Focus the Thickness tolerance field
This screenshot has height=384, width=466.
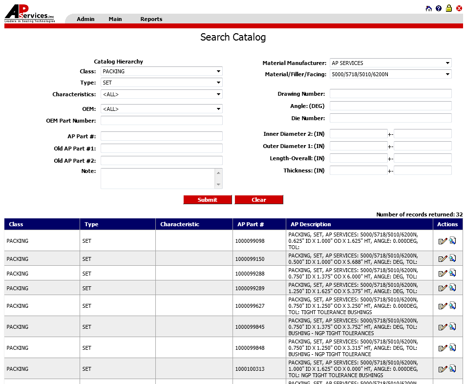[423, 171]
